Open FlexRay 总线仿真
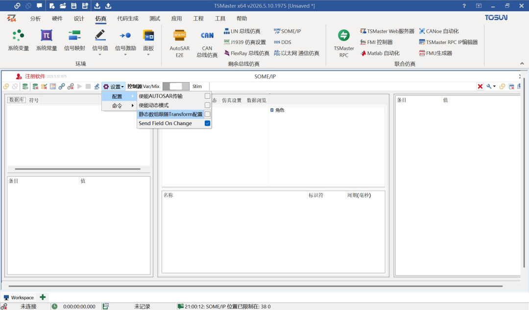This screenshot has height=310, width=529. 246,53
